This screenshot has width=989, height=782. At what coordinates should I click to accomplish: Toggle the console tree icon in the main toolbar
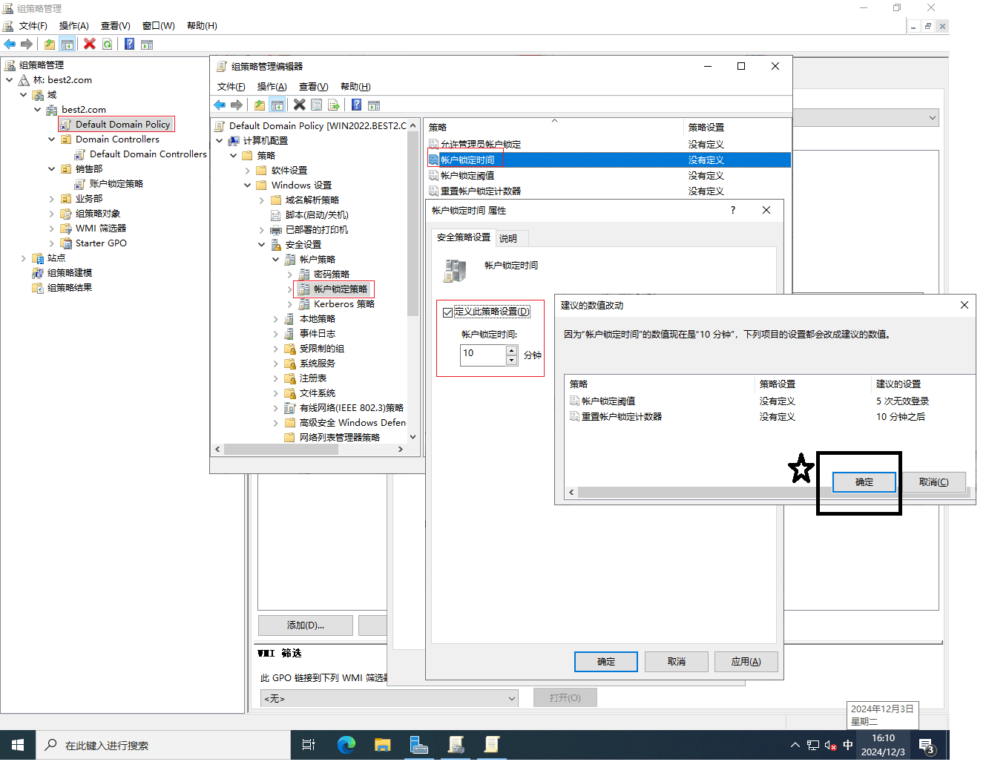(68, 44)
